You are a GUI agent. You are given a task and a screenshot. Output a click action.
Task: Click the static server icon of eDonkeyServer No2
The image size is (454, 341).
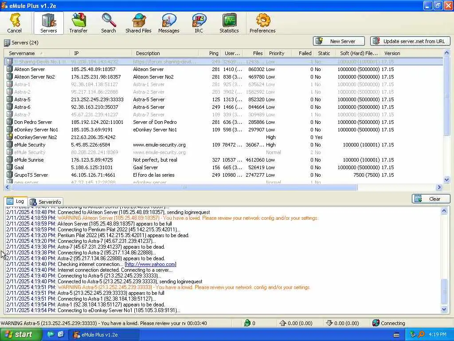pyautogui.click(x=10, y=137)
